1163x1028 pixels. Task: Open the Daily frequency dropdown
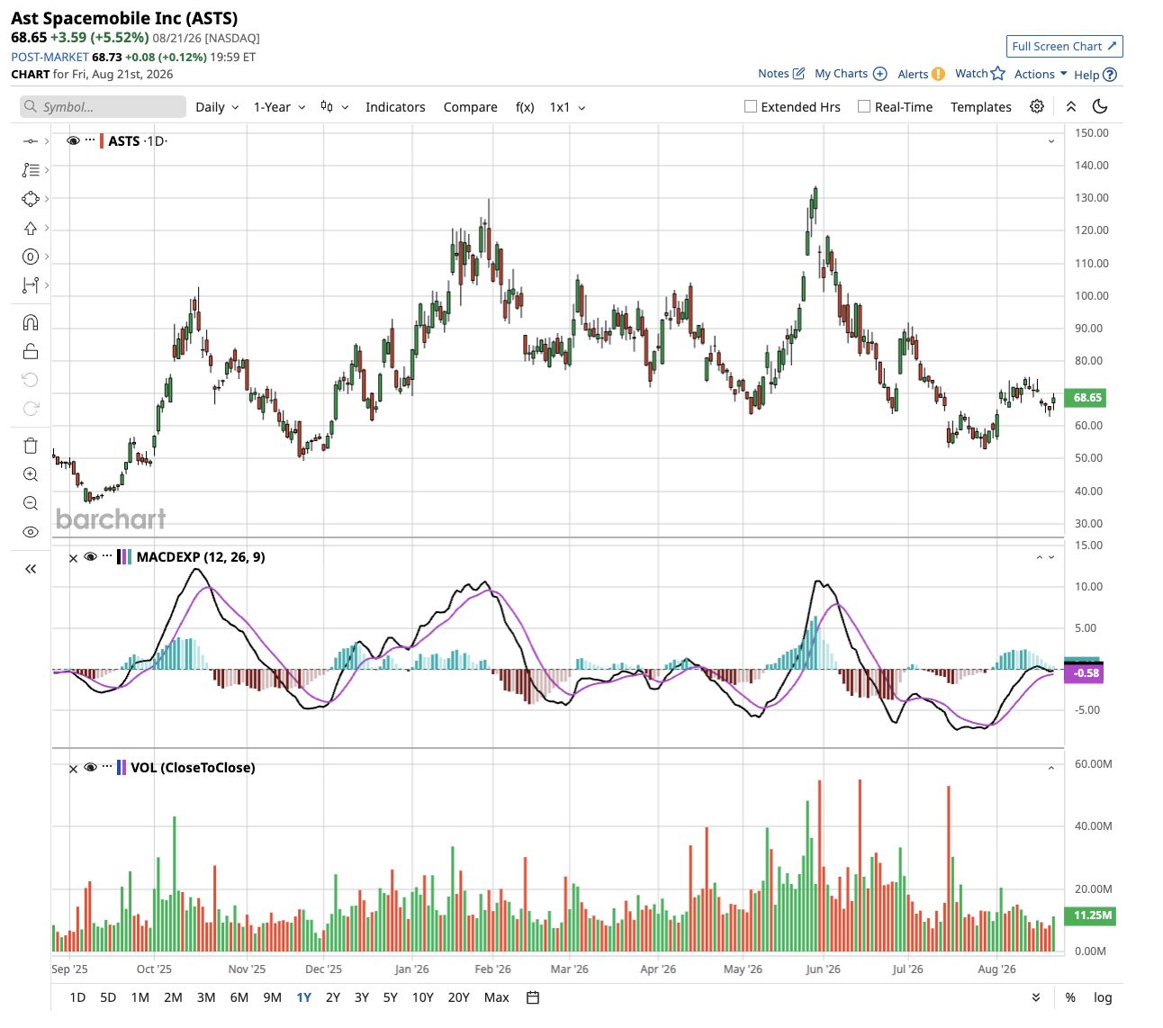point(217,107)
